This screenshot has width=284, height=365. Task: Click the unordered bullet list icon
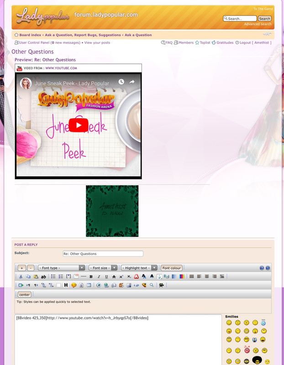[53, 276]
